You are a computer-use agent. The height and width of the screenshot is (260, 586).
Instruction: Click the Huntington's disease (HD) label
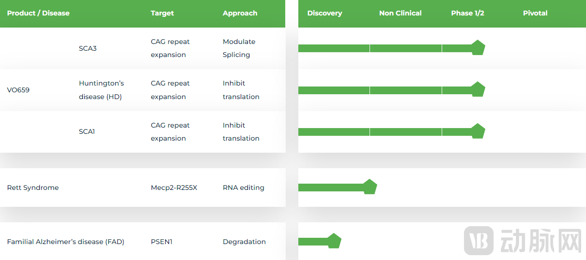[x=101, y=90]
